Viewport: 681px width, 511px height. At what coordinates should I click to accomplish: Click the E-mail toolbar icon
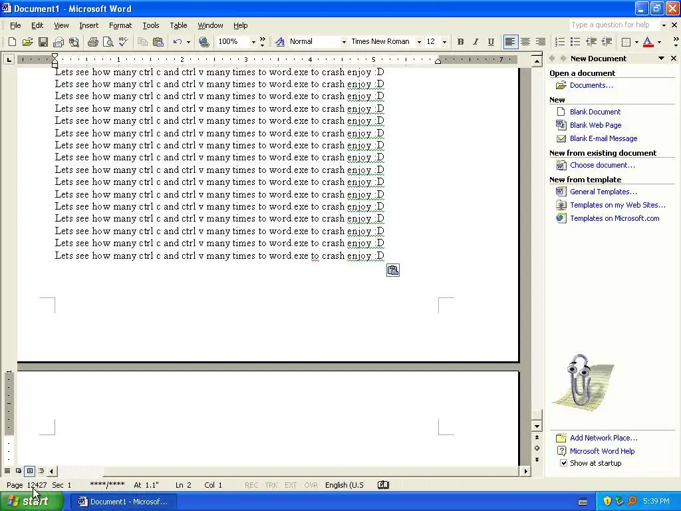(59, 42)
